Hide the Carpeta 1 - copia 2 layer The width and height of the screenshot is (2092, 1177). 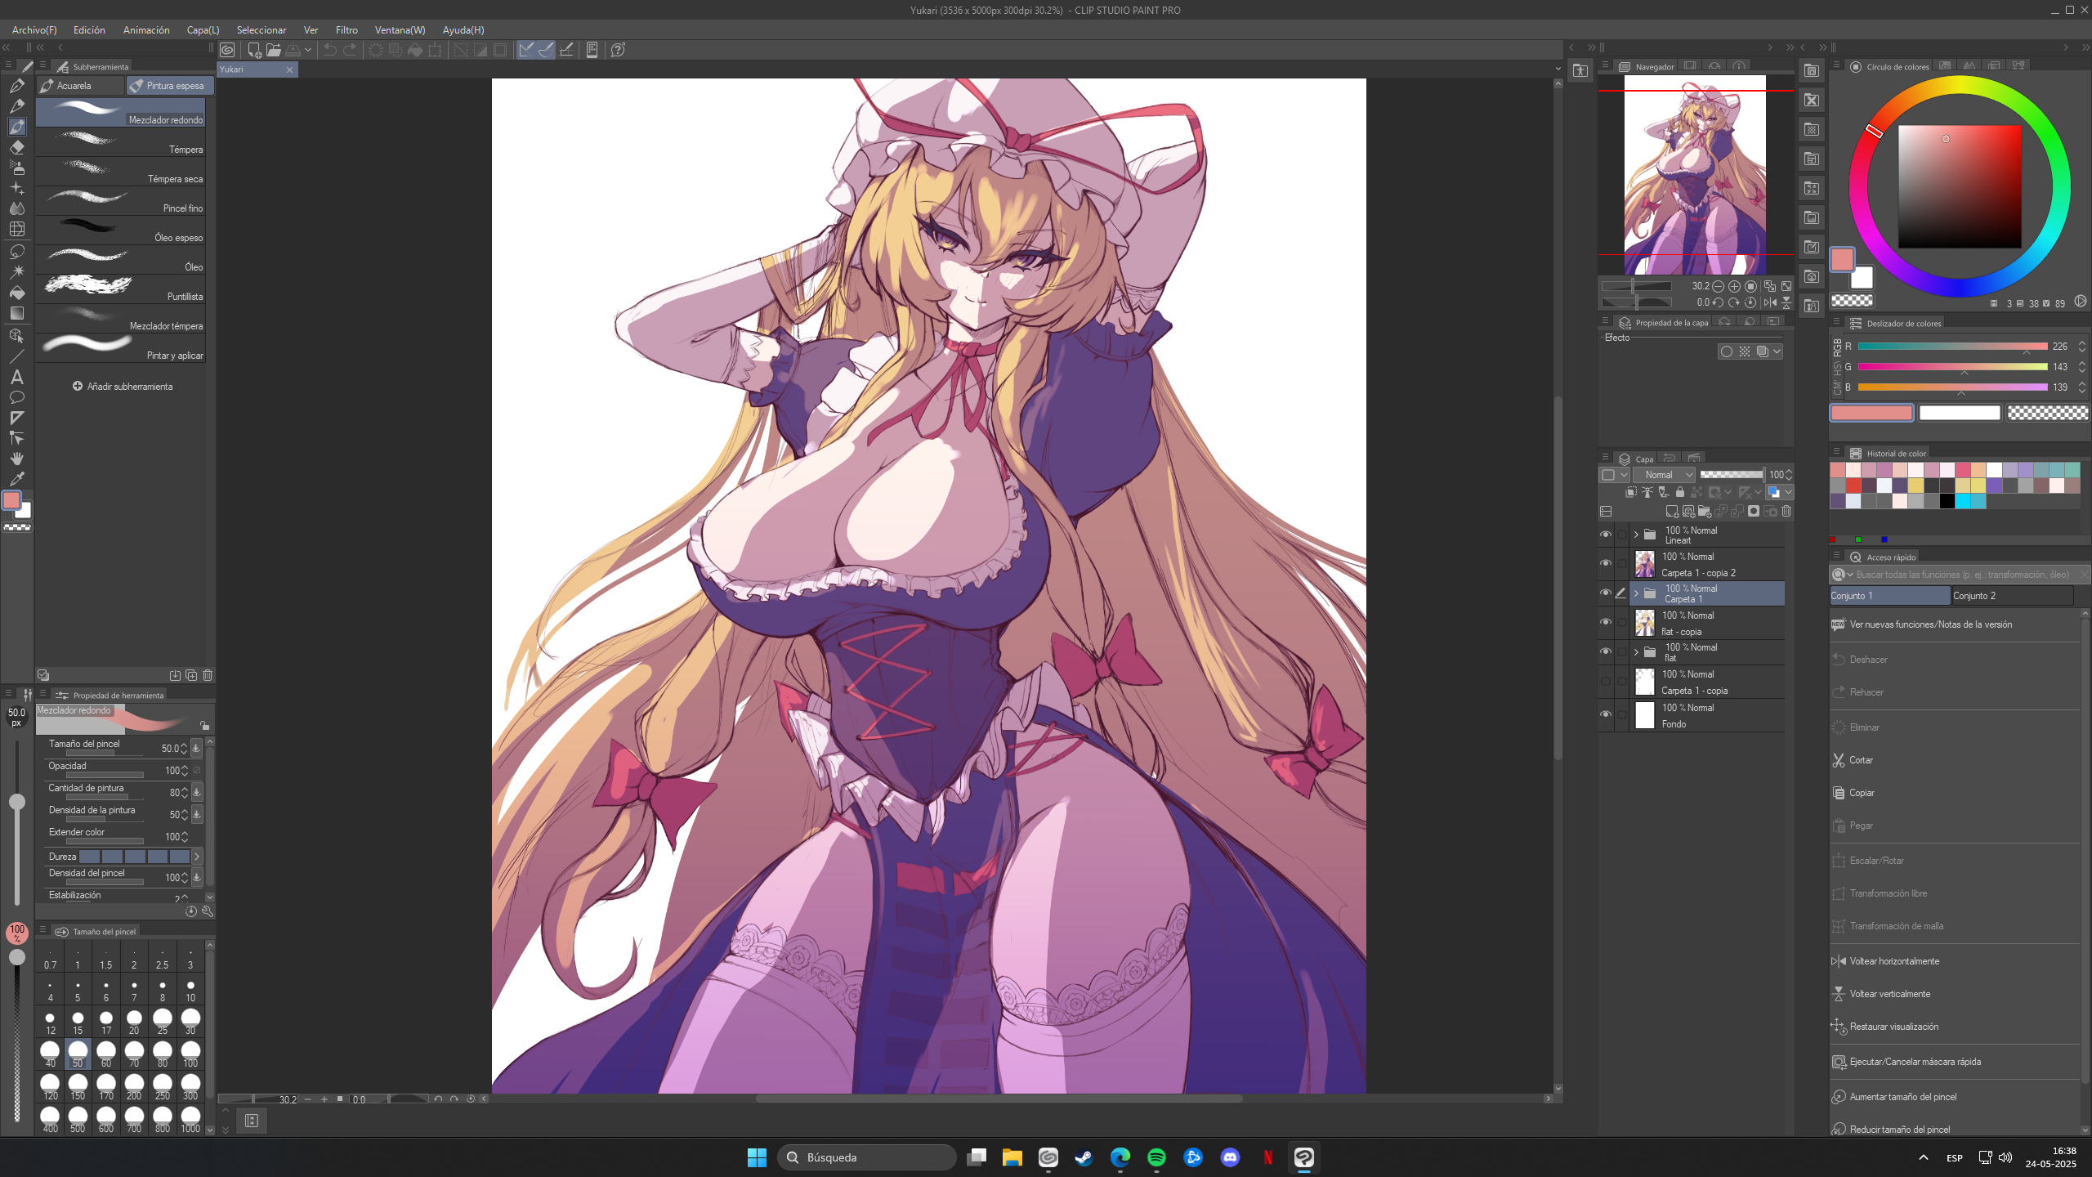(1606, 564)
